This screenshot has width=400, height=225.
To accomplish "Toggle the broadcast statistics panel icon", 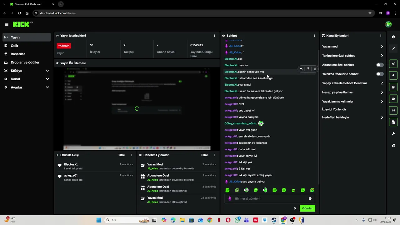I will (393, 110).
